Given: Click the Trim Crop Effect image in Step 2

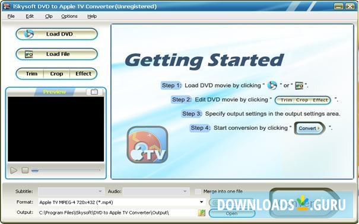Looking at the screenshot, I should pyautogui.click(x=303, y=100).
